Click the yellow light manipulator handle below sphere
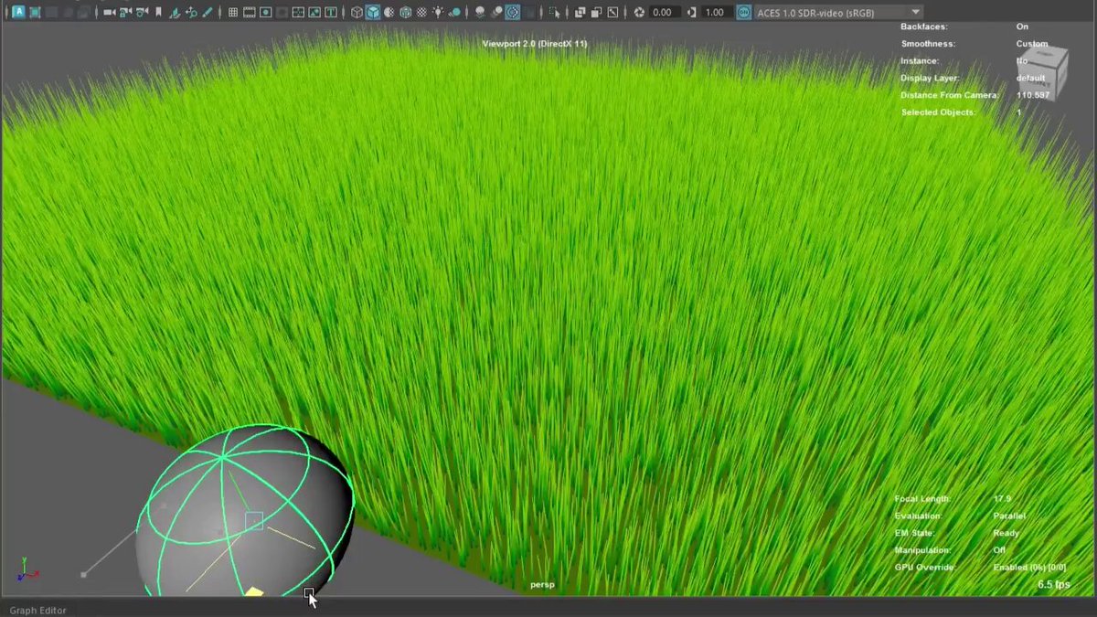Viewport: 1097px width, 617px height. point(254,592)
